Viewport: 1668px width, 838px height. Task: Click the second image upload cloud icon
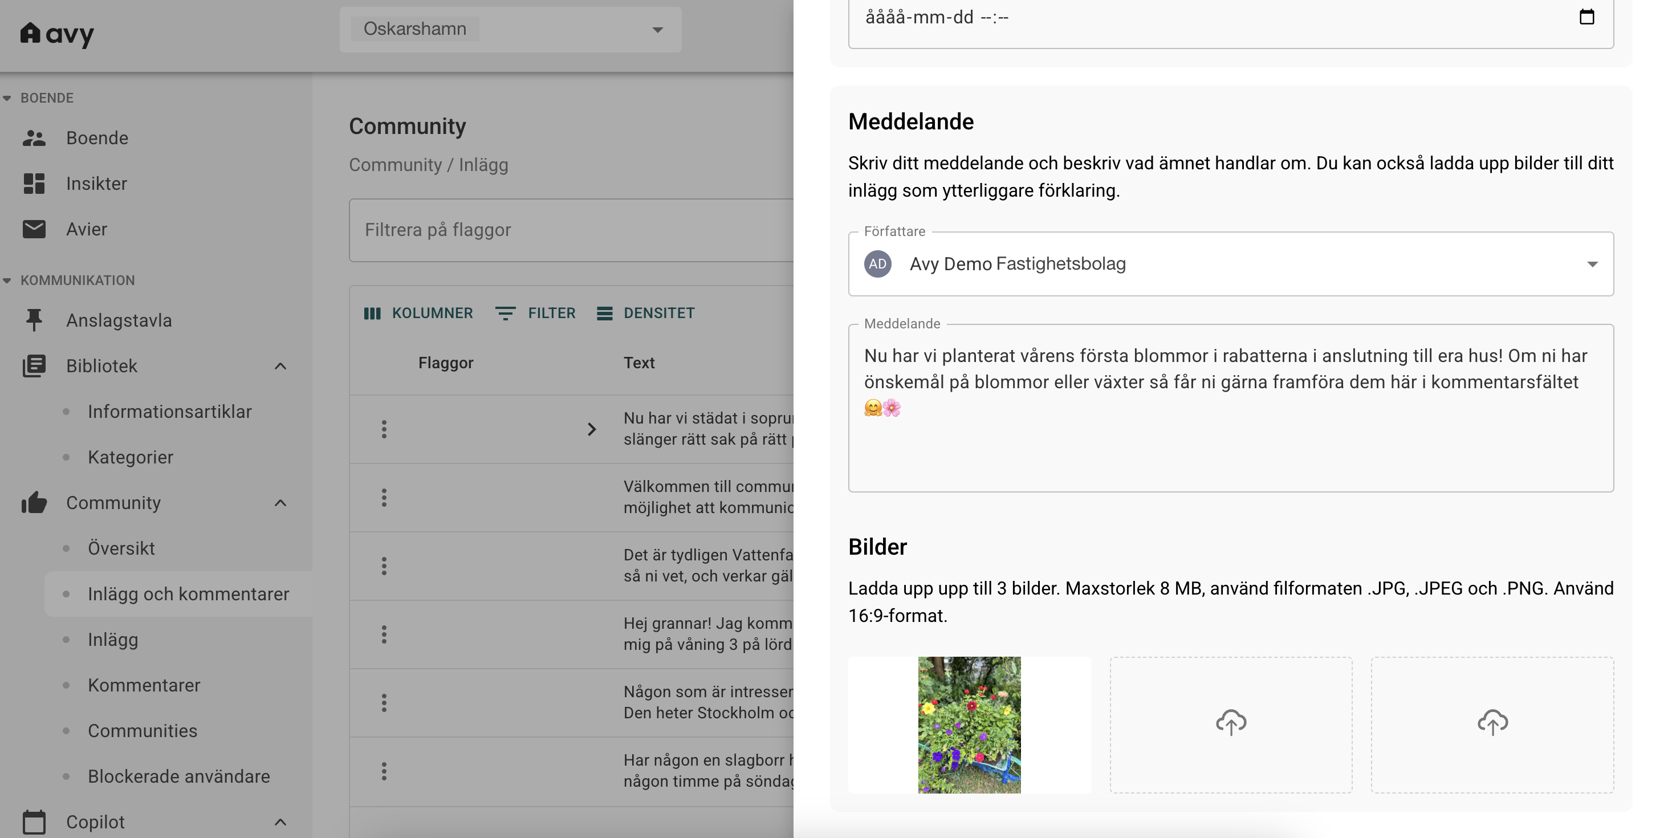[x=1231, y=722]
